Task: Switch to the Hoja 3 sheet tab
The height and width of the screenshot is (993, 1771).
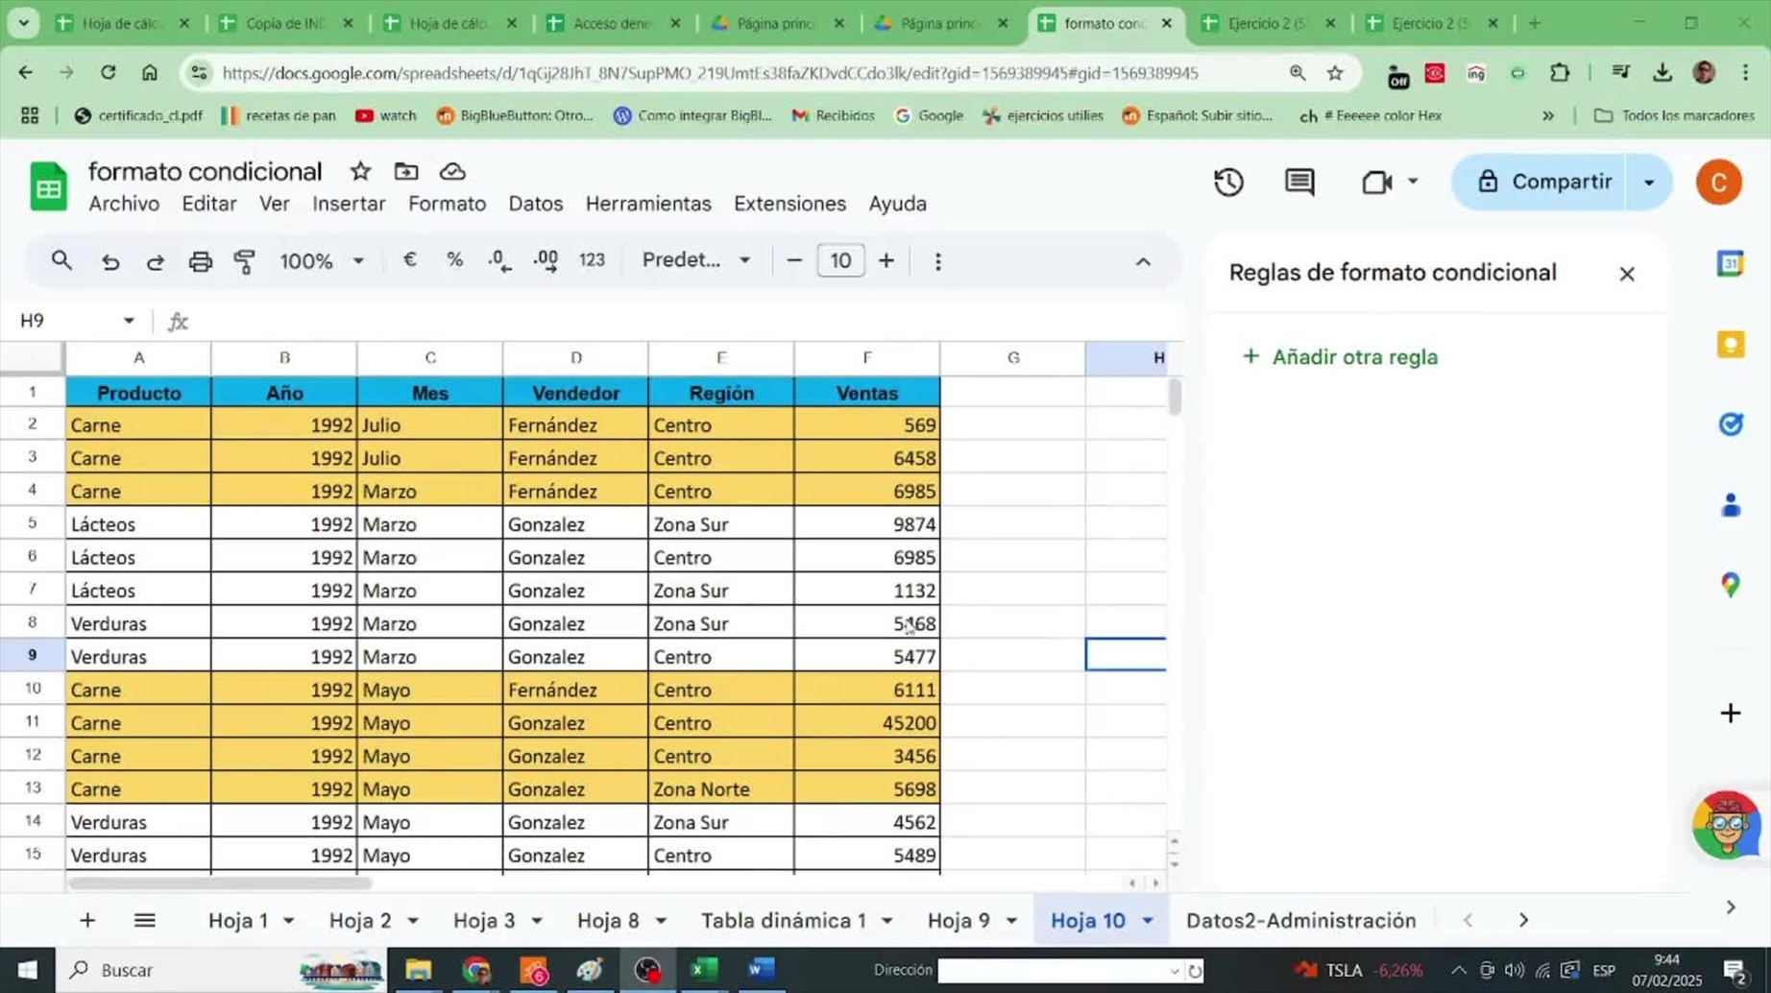Action: coord(484,921)
